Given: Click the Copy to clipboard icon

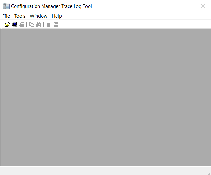Looking at the screenshot, I should (x=31, y=25).
